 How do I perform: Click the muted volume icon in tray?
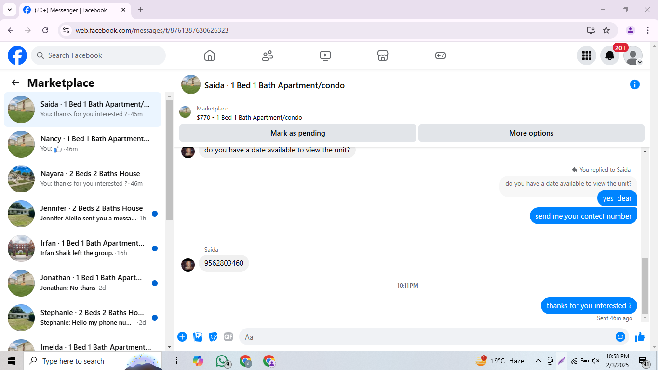coord(596,361)
